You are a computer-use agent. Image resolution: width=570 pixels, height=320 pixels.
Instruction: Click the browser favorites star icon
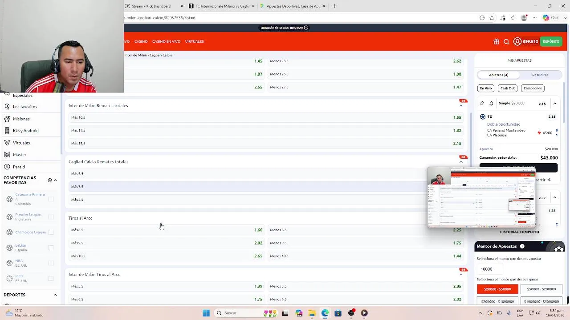(492, 18)
